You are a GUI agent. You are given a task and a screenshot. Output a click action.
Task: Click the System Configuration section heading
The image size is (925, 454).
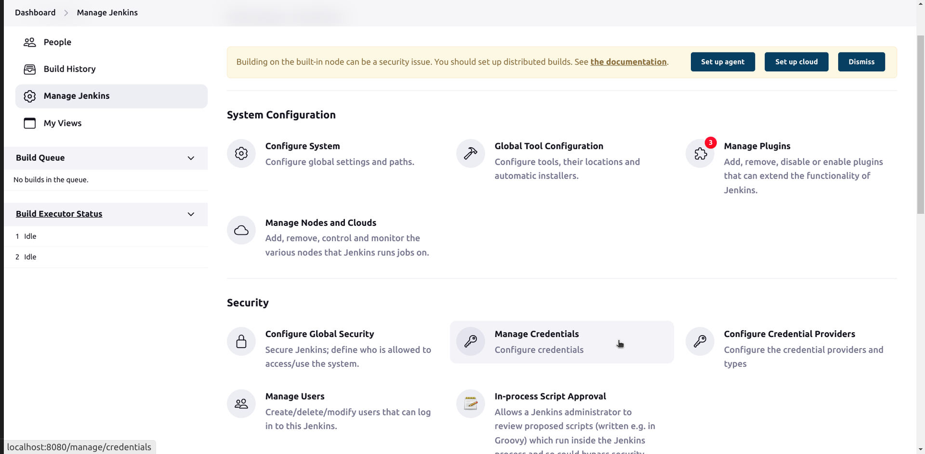pos(281,115)
